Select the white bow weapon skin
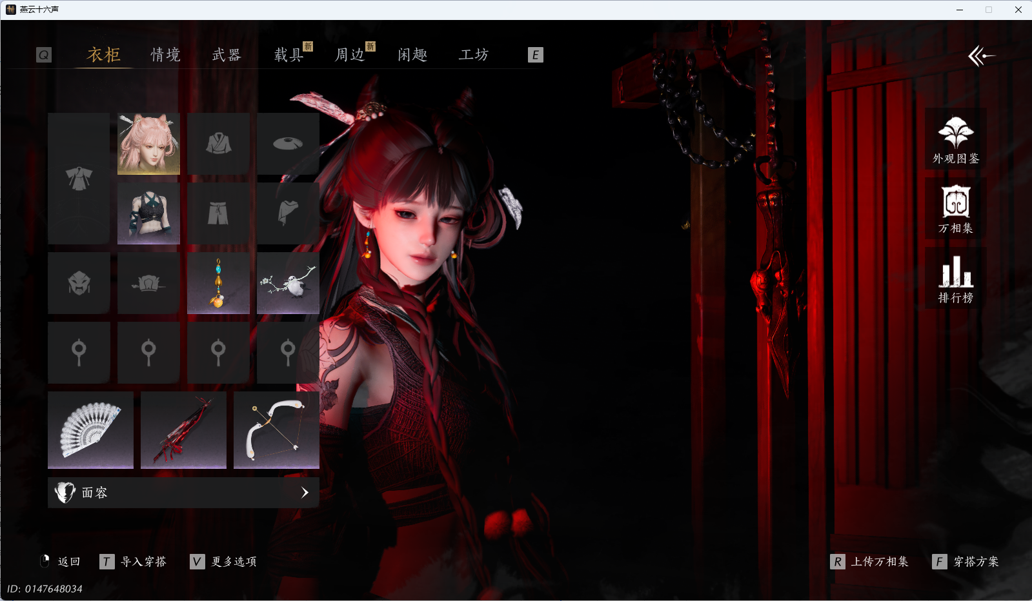 [x=276, y=429]
